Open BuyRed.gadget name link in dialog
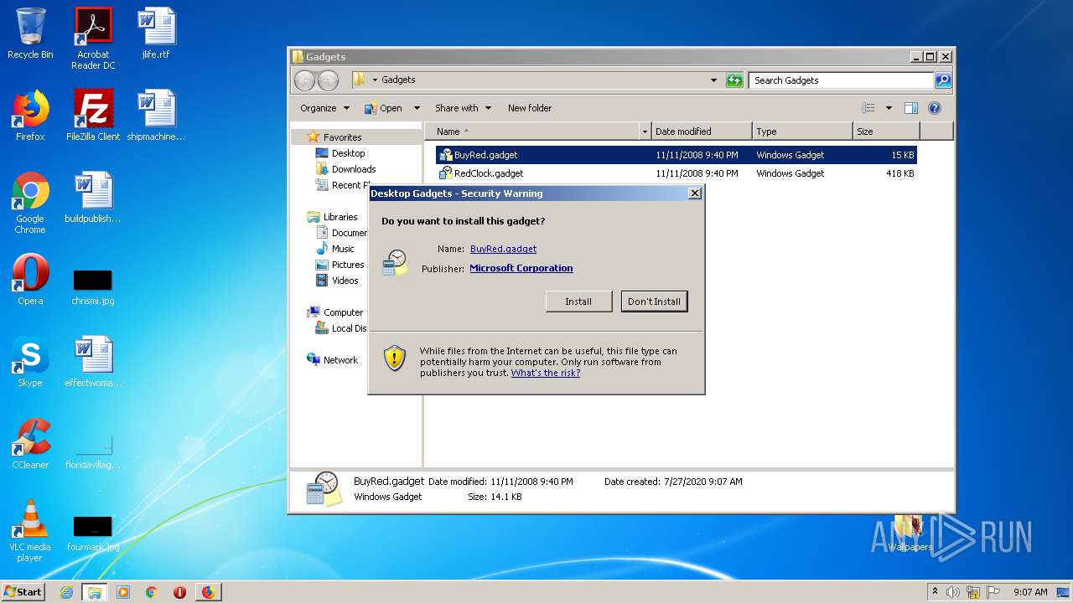The height and width of the screenshot is (603, 1073). pyautogui.click(x=503, y=249)
